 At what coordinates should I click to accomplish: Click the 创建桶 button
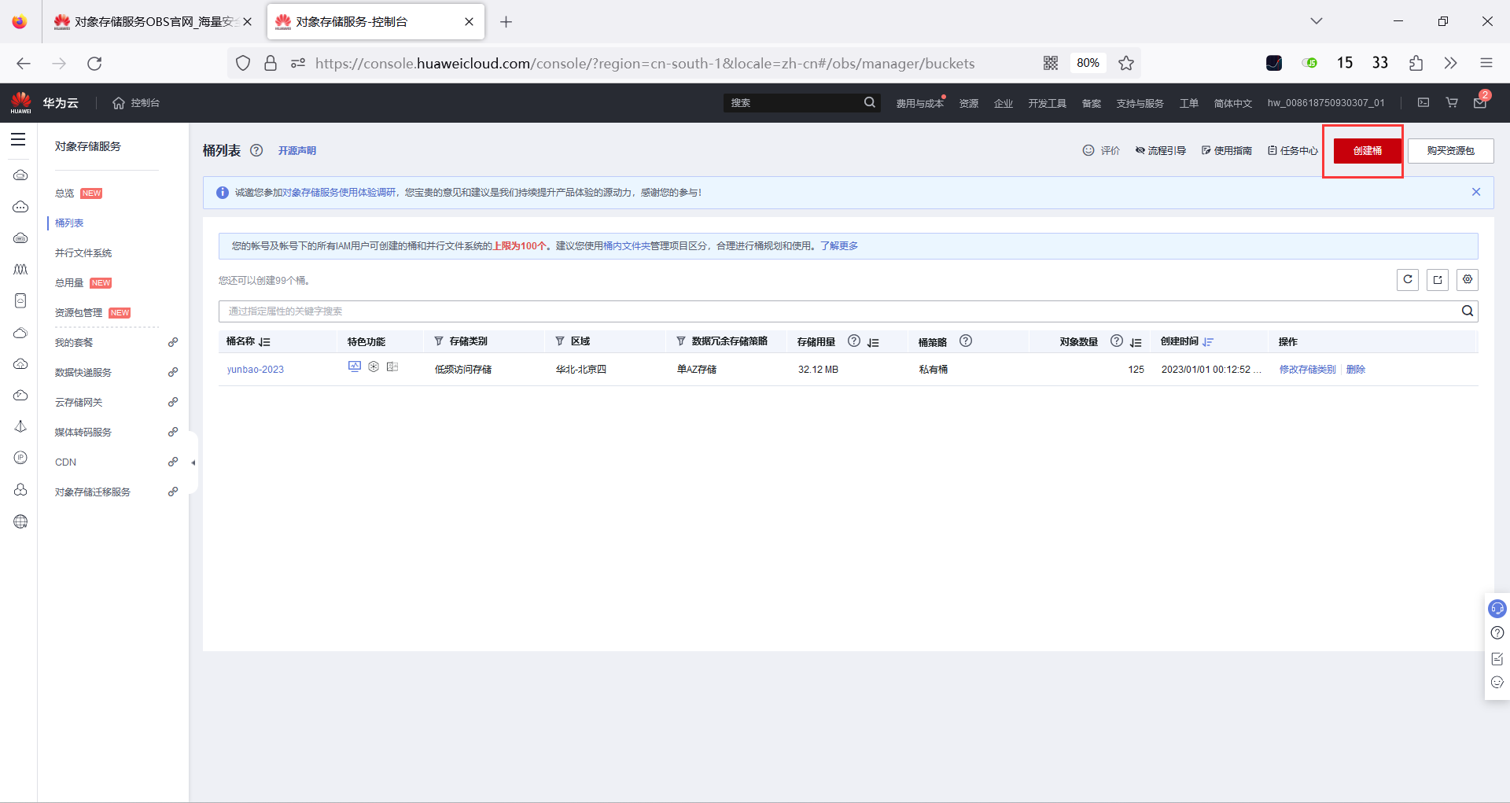point(1367,151)
